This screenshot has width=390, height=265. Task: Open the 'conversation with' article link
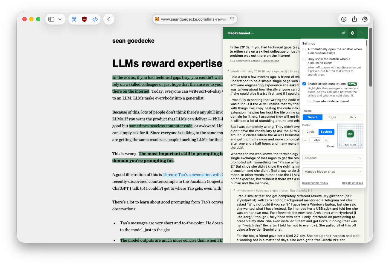[x=206, y=175]
